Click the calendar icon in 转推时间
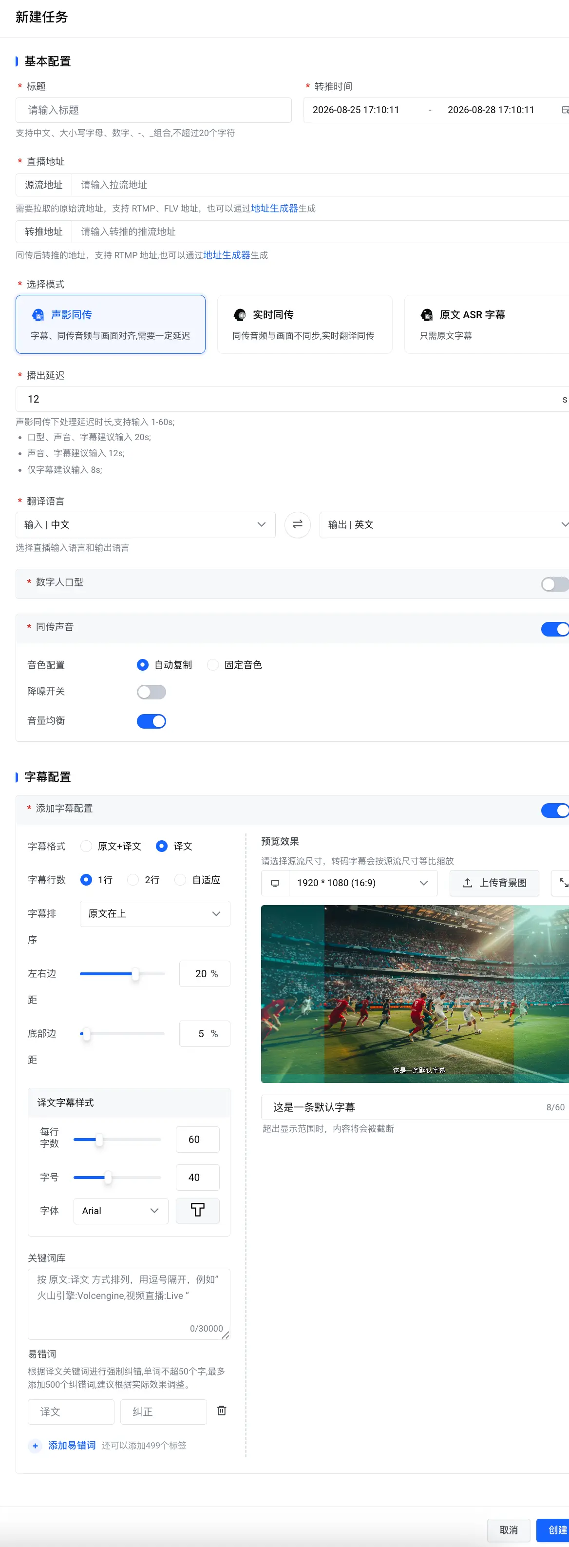 click(x=565, y=110)
